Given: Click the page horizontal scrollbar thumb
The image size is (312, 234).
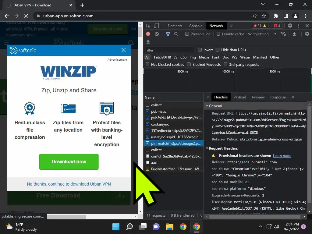Looking at the screenshot, I should pyautogui.click(x=67, y=217).
